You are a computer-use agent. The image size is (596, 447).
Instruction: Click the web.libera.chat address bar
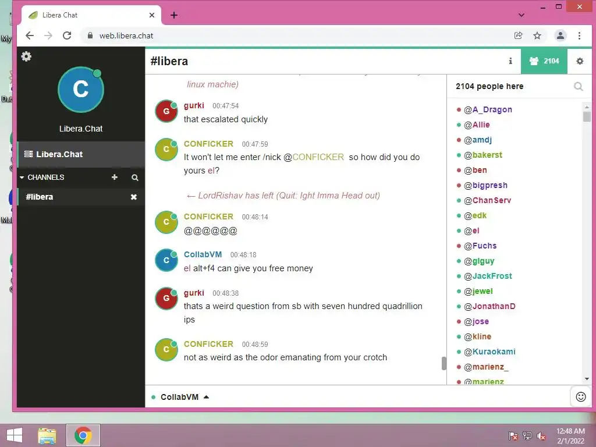pos(296,36)
